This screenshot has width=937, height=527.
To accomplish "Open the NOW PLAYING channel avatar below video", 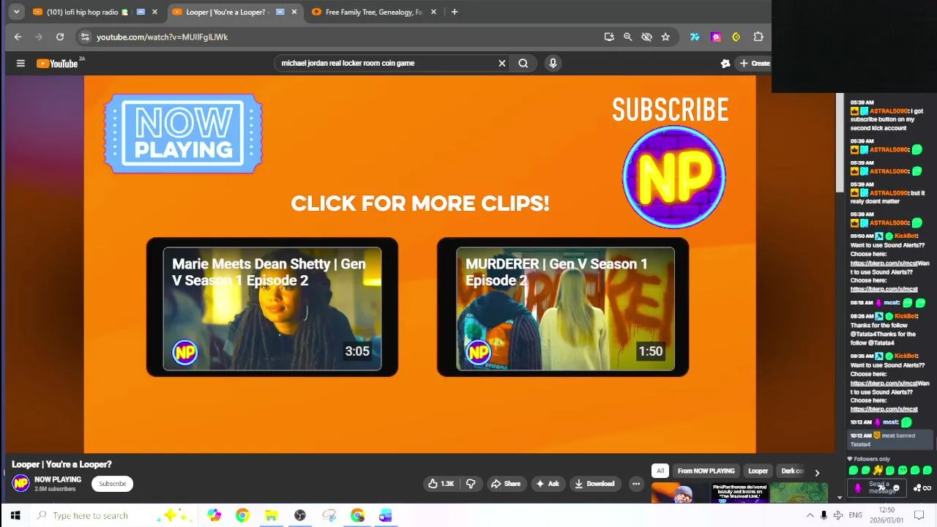I will pos(20,483).
